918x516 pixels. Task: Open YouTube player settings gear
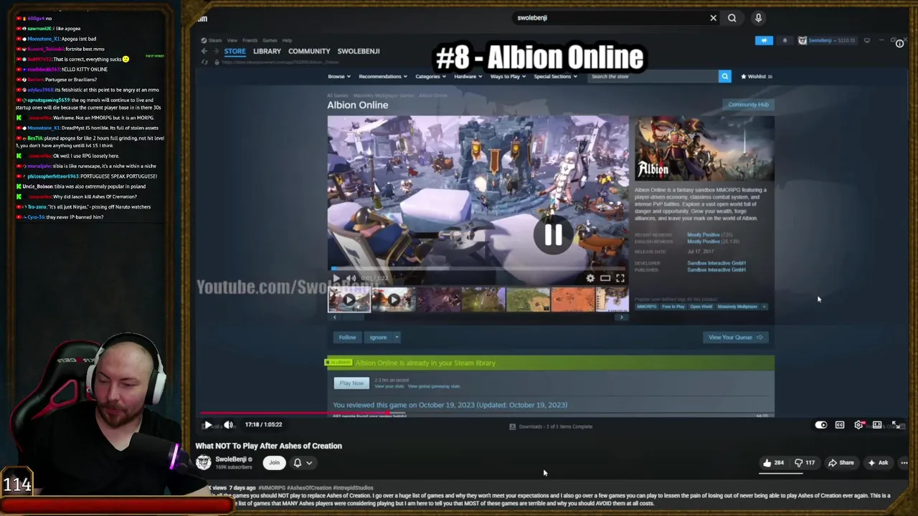click(x=858, y=425)
